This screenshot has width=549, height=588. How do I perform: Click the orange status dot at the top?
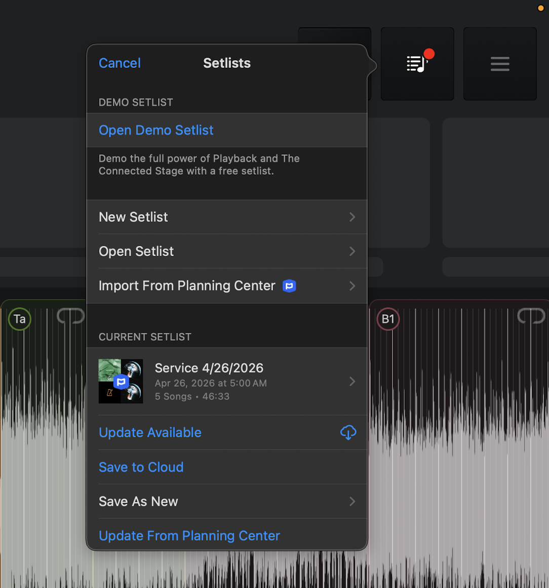tap(541, 8)
